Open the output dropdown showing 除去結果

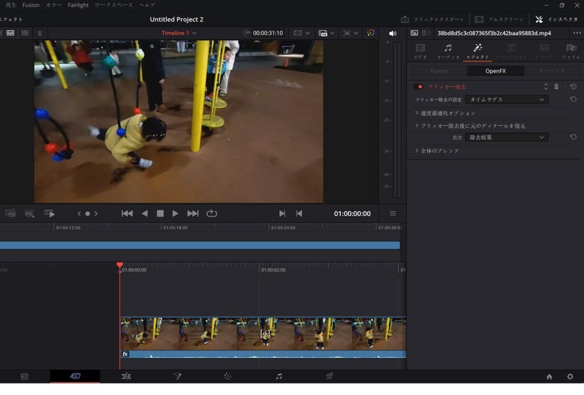tap(506, 137)
